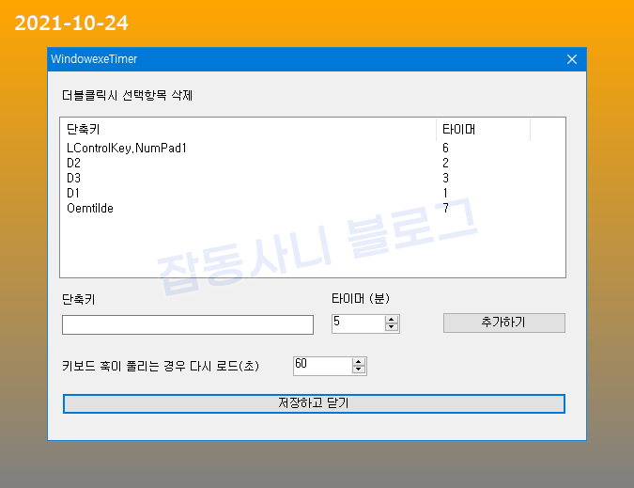Sort by the 단축키 column header

coord(248,130)
